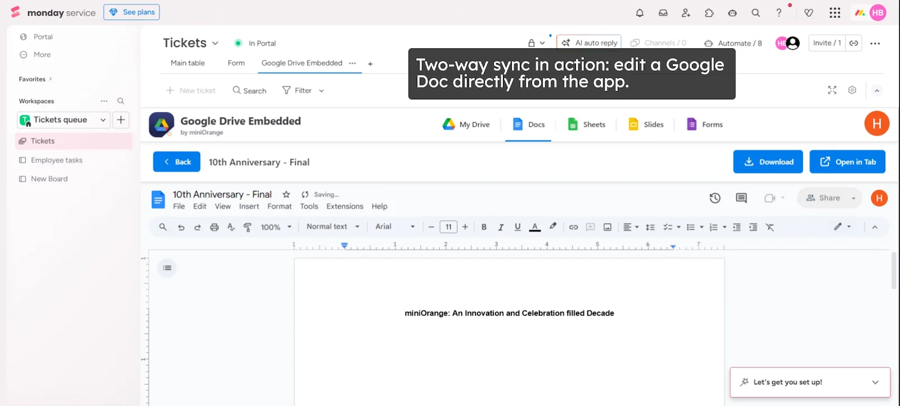This screenshot has width=900, height=406.
Task: Insert a link with chain icon
Action: tap(573, 227)
